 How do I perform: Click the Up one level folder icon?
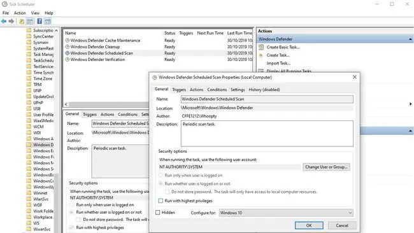[22, 22]
